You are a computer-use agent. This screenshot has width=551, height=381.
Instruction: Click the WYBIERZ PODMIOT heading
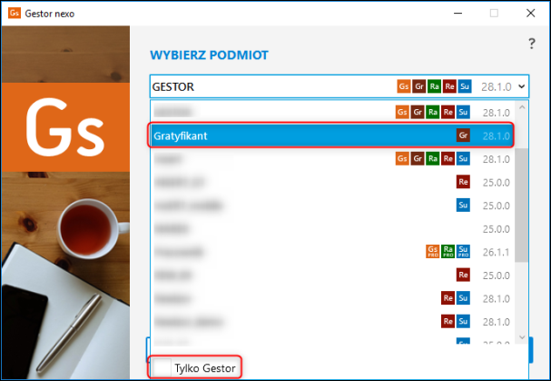coord(209,55)
